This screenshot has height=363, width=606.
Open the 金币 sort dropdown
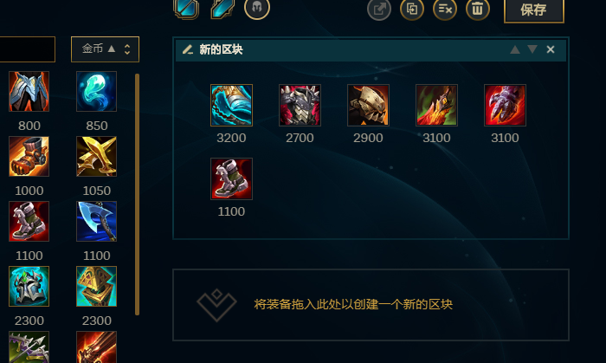coord(105,49)
